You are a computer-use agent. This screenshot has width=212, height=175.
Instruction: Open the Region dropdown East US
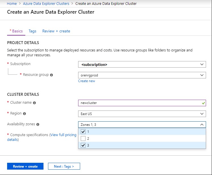tap(142, 114)
